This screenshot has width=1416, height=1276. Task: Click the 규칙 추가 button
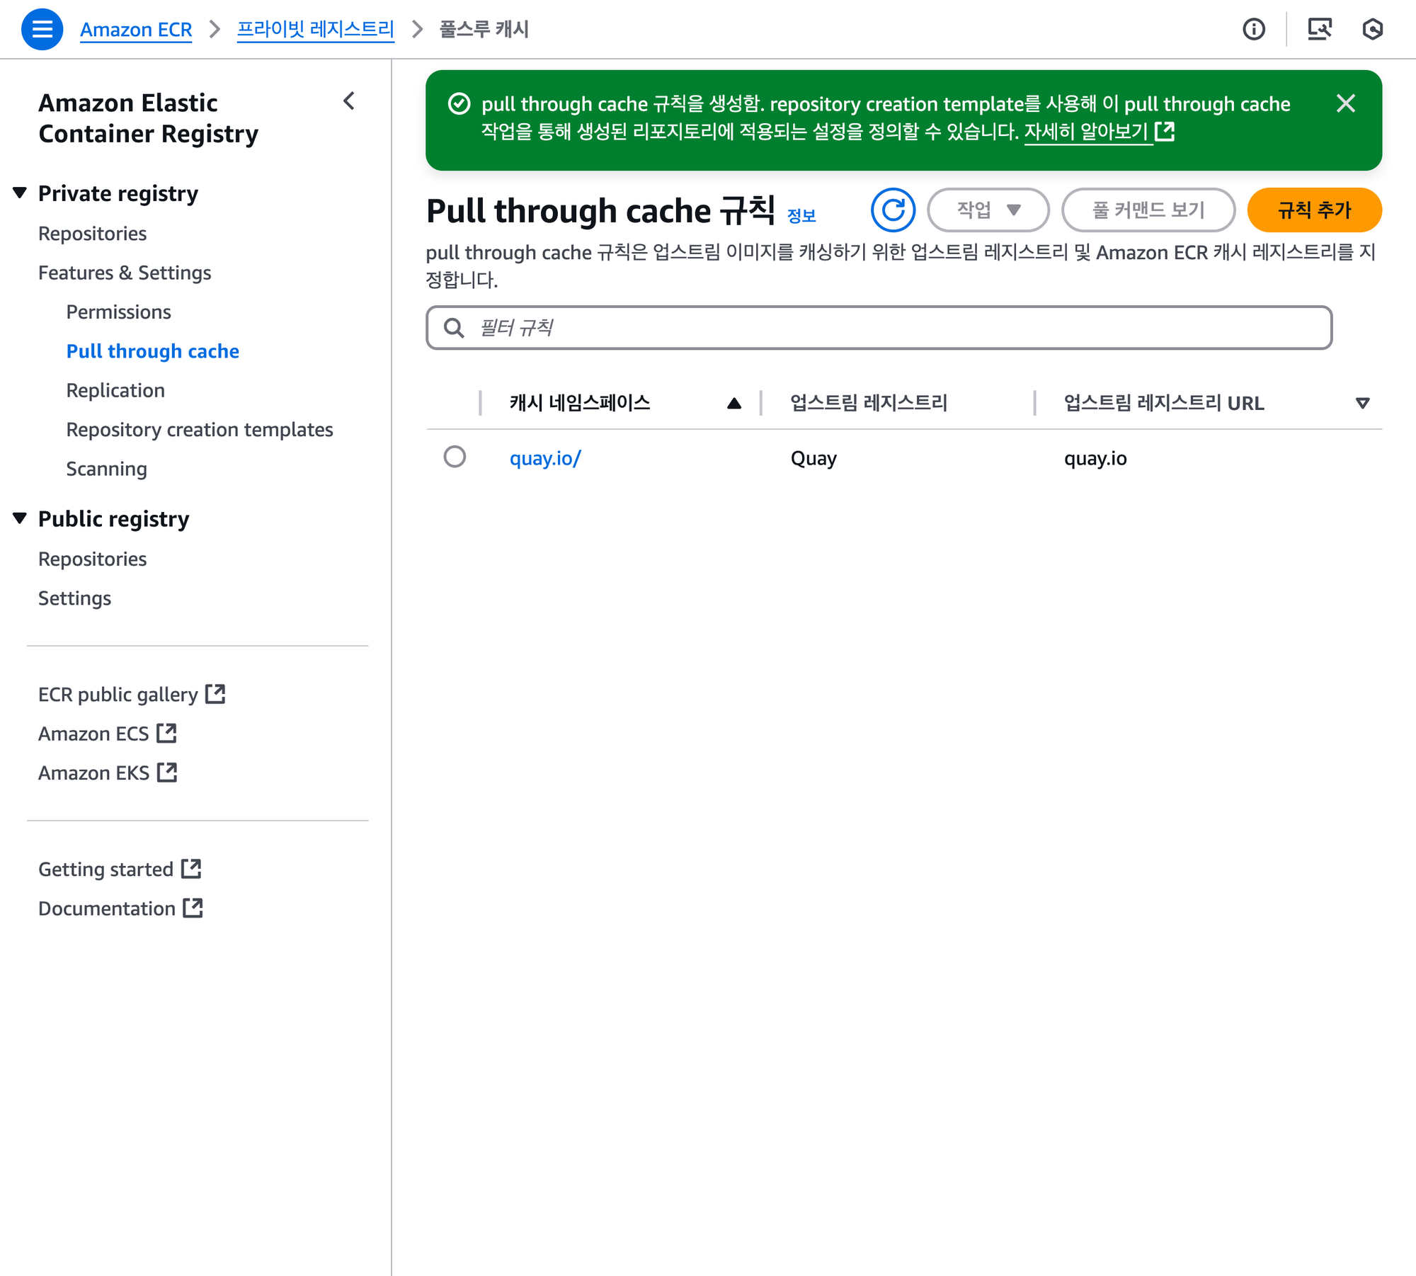[x=1314, y=210]
